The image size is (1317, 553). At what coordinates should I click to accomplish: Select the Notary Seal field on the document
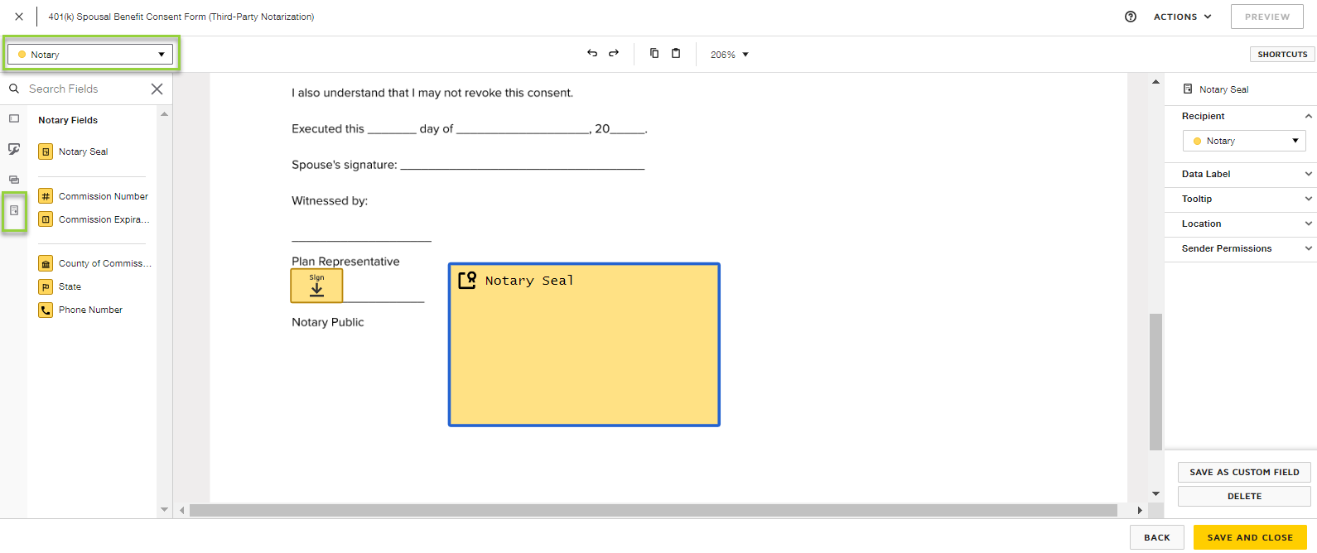pos(584,344)
